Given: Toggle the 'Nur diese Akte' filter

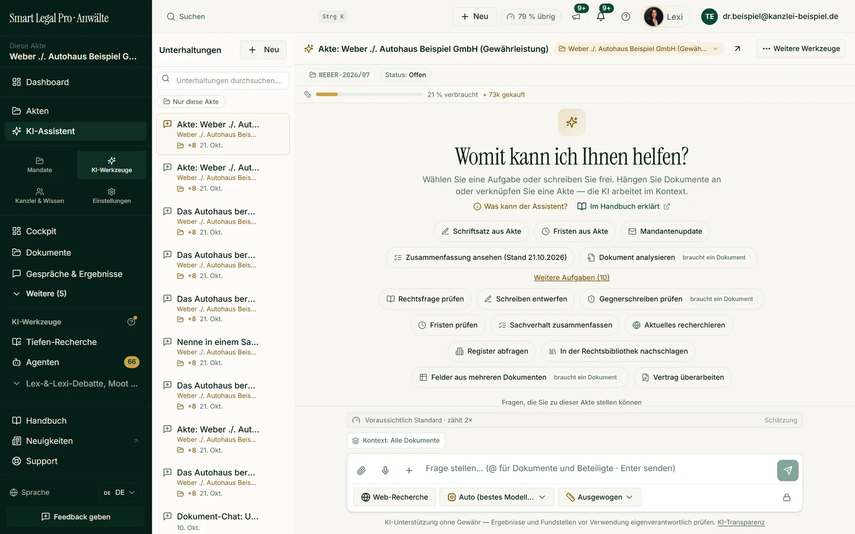Looking at the screenshot, I should (x=191, y=101).
